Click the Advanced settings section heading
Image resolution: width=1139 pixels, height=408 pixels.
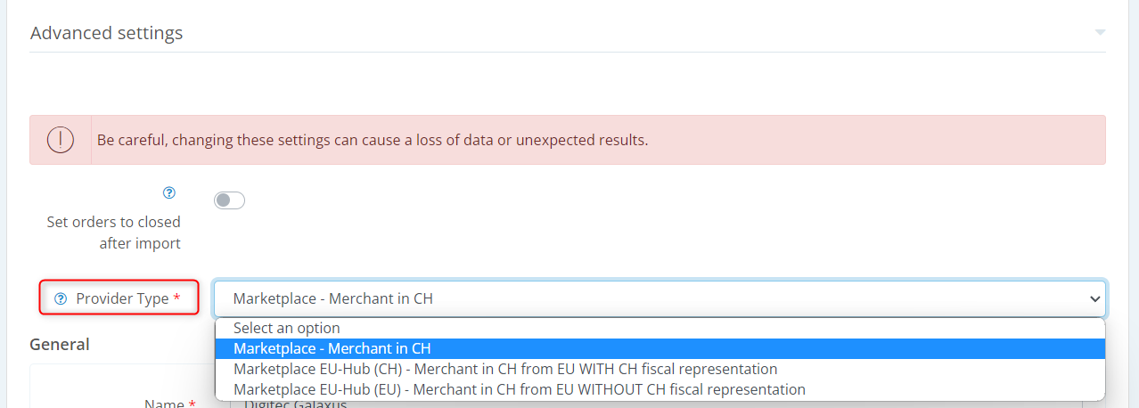click(106, 33)
